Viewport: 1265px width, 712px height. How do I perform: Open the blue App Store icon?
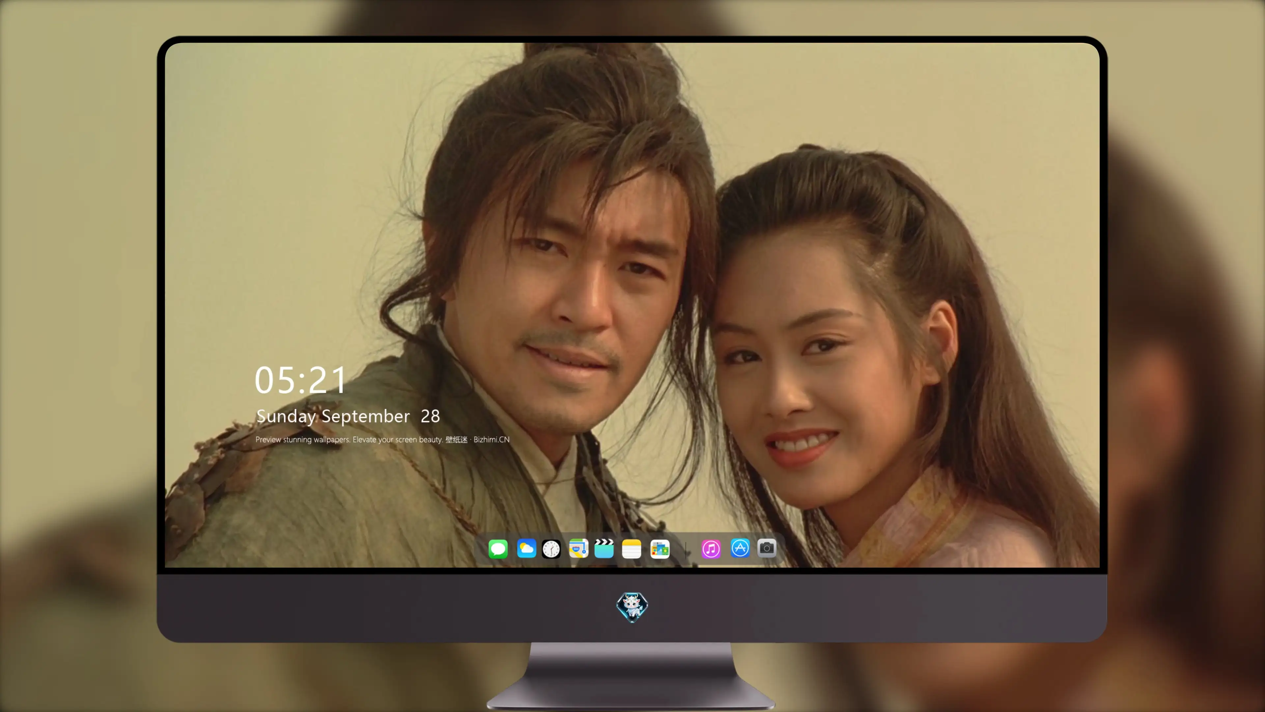coord(740,549)
